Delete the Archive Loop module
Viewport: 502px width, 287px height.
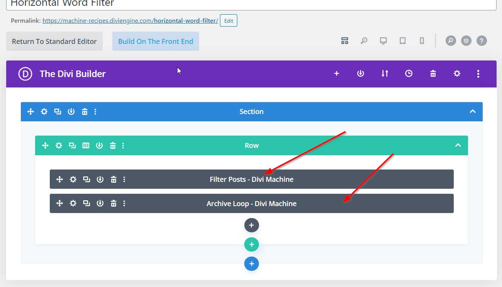(x=113, y=203)
